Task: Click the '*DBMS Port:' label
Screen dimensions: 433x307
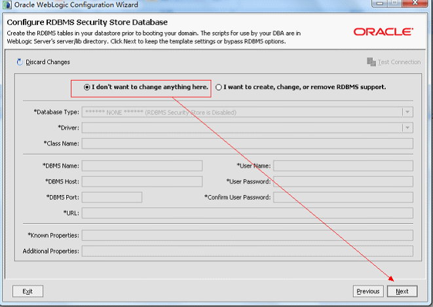Action: [x=63, y=197]
